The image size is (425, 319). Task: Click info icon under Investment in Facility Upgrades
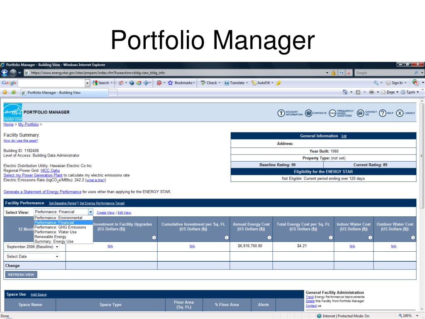(154, 238)
